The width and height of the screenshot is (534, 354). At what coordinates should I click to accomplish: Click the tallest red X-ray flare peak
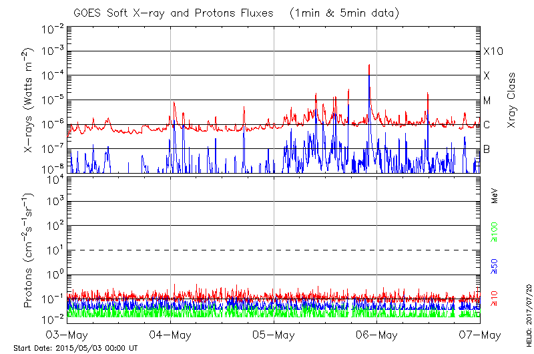pos(369,65)
